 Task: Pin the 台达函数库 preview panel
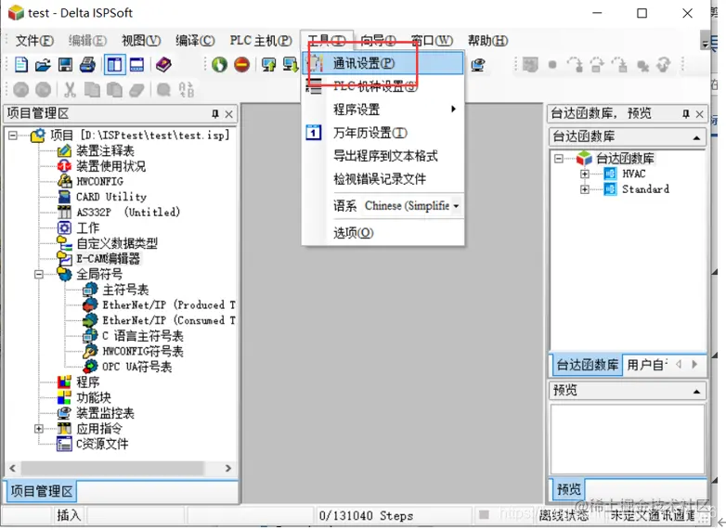pyautogui.click(x=686, y=114)
